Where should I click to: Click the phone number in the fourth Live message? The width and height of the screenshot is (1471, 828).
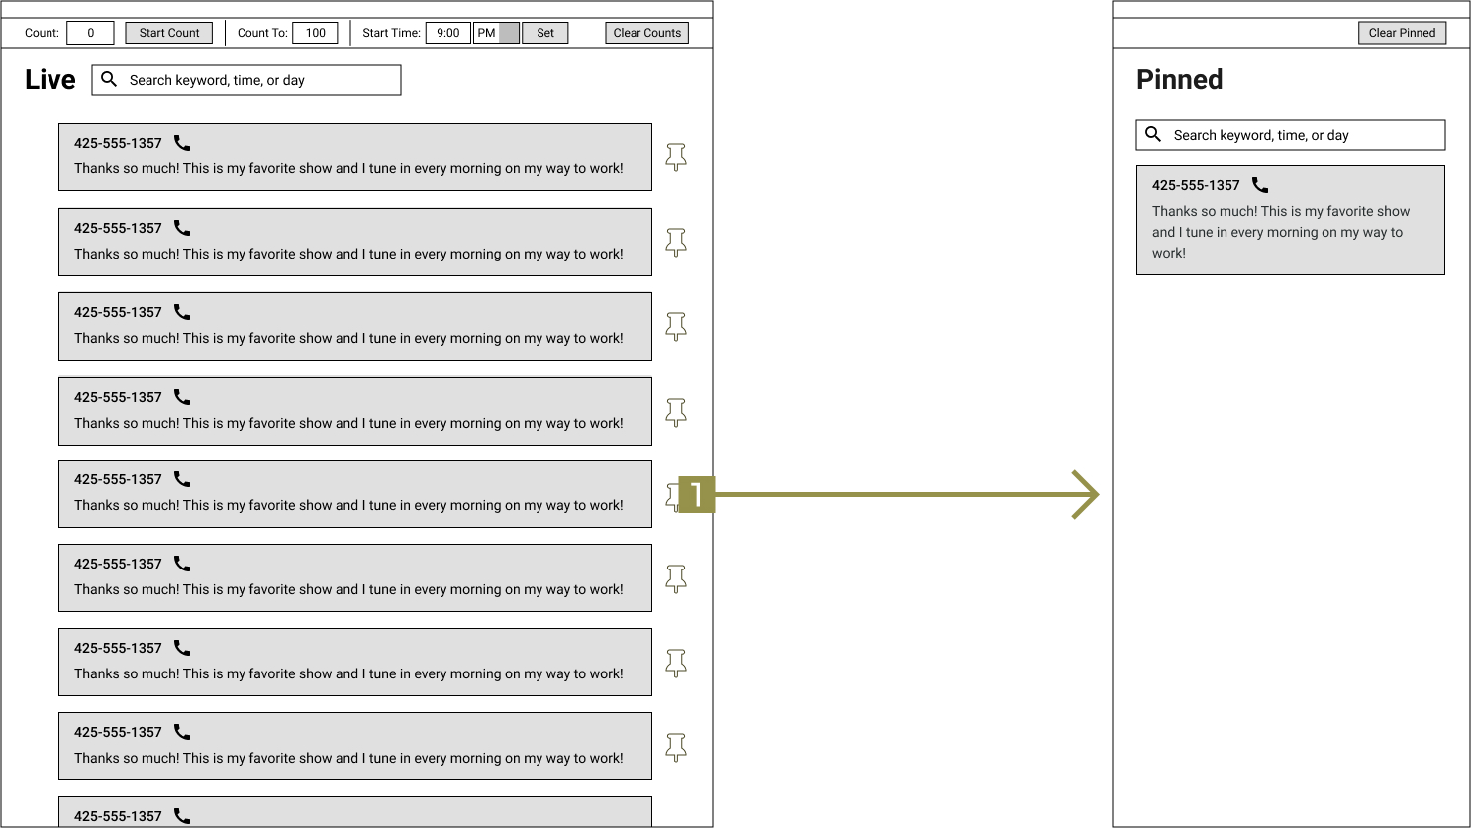pyautogui.click(x=118, y=397)
